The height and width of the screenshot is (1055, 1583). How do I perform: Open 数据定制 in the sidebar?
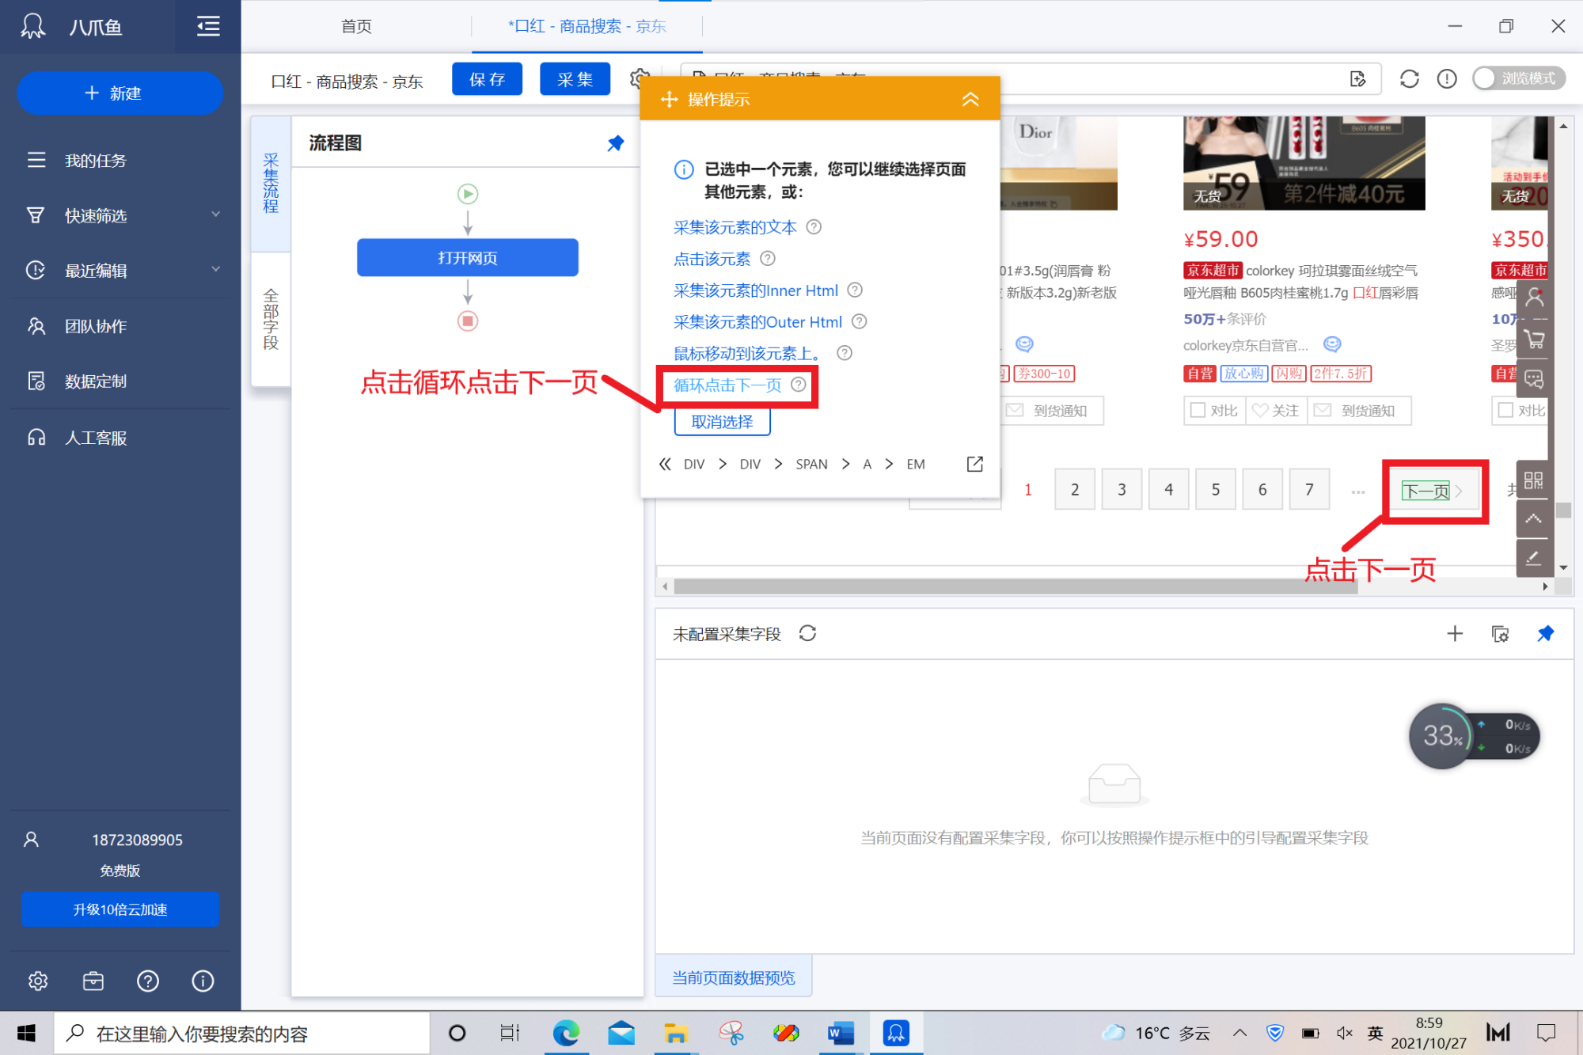point(95,381)
